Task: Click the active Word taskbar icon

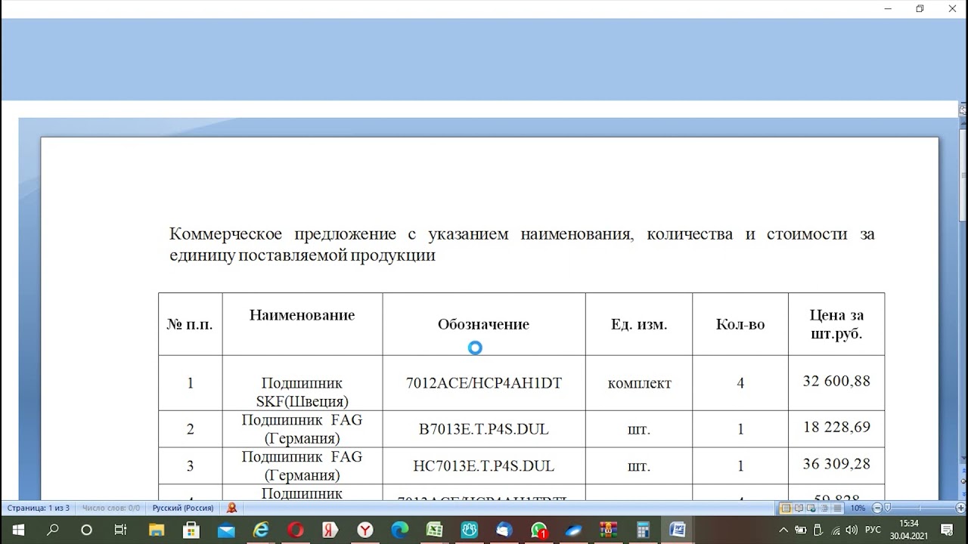Action: (x=678, y=530)
